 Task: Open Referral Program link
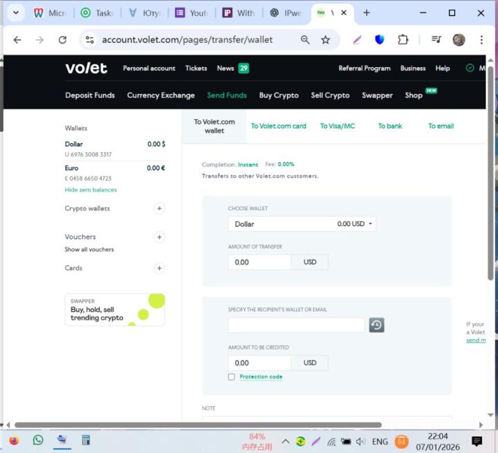pos(365,68)
